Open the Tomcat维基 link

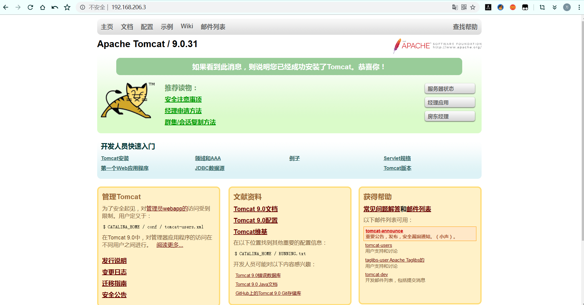250,232
